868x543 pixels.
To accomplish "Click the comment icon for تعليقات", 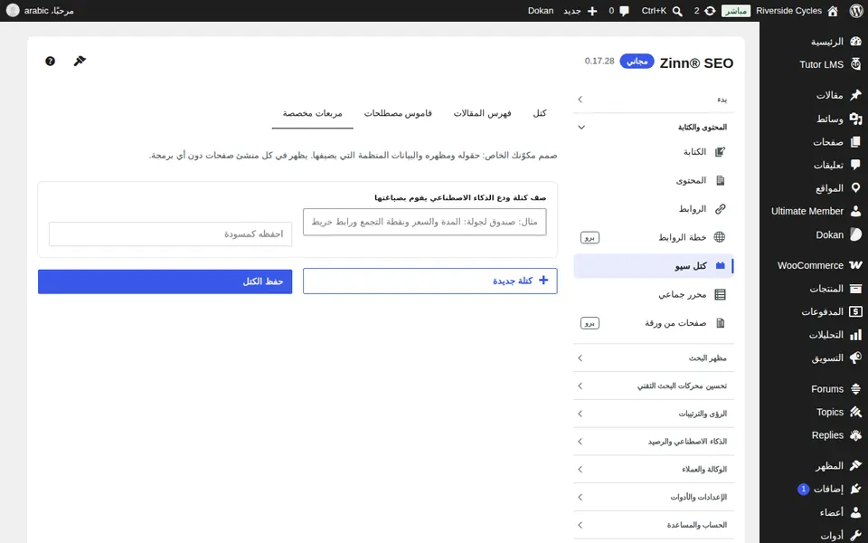I will pos(856,165).
